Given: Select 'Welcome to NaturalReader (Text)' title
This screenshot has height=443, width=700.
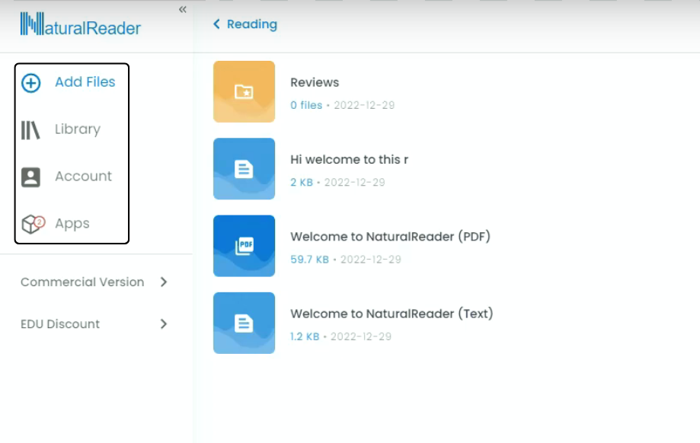Looking at the screenshot, I should click(392, 314).
